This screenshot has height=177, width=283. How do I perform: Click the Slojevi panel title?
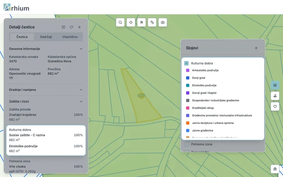tap(192, 48)
